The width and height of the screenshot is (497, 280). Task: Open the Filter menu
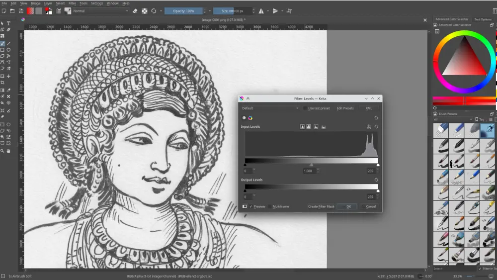(72, 3)
